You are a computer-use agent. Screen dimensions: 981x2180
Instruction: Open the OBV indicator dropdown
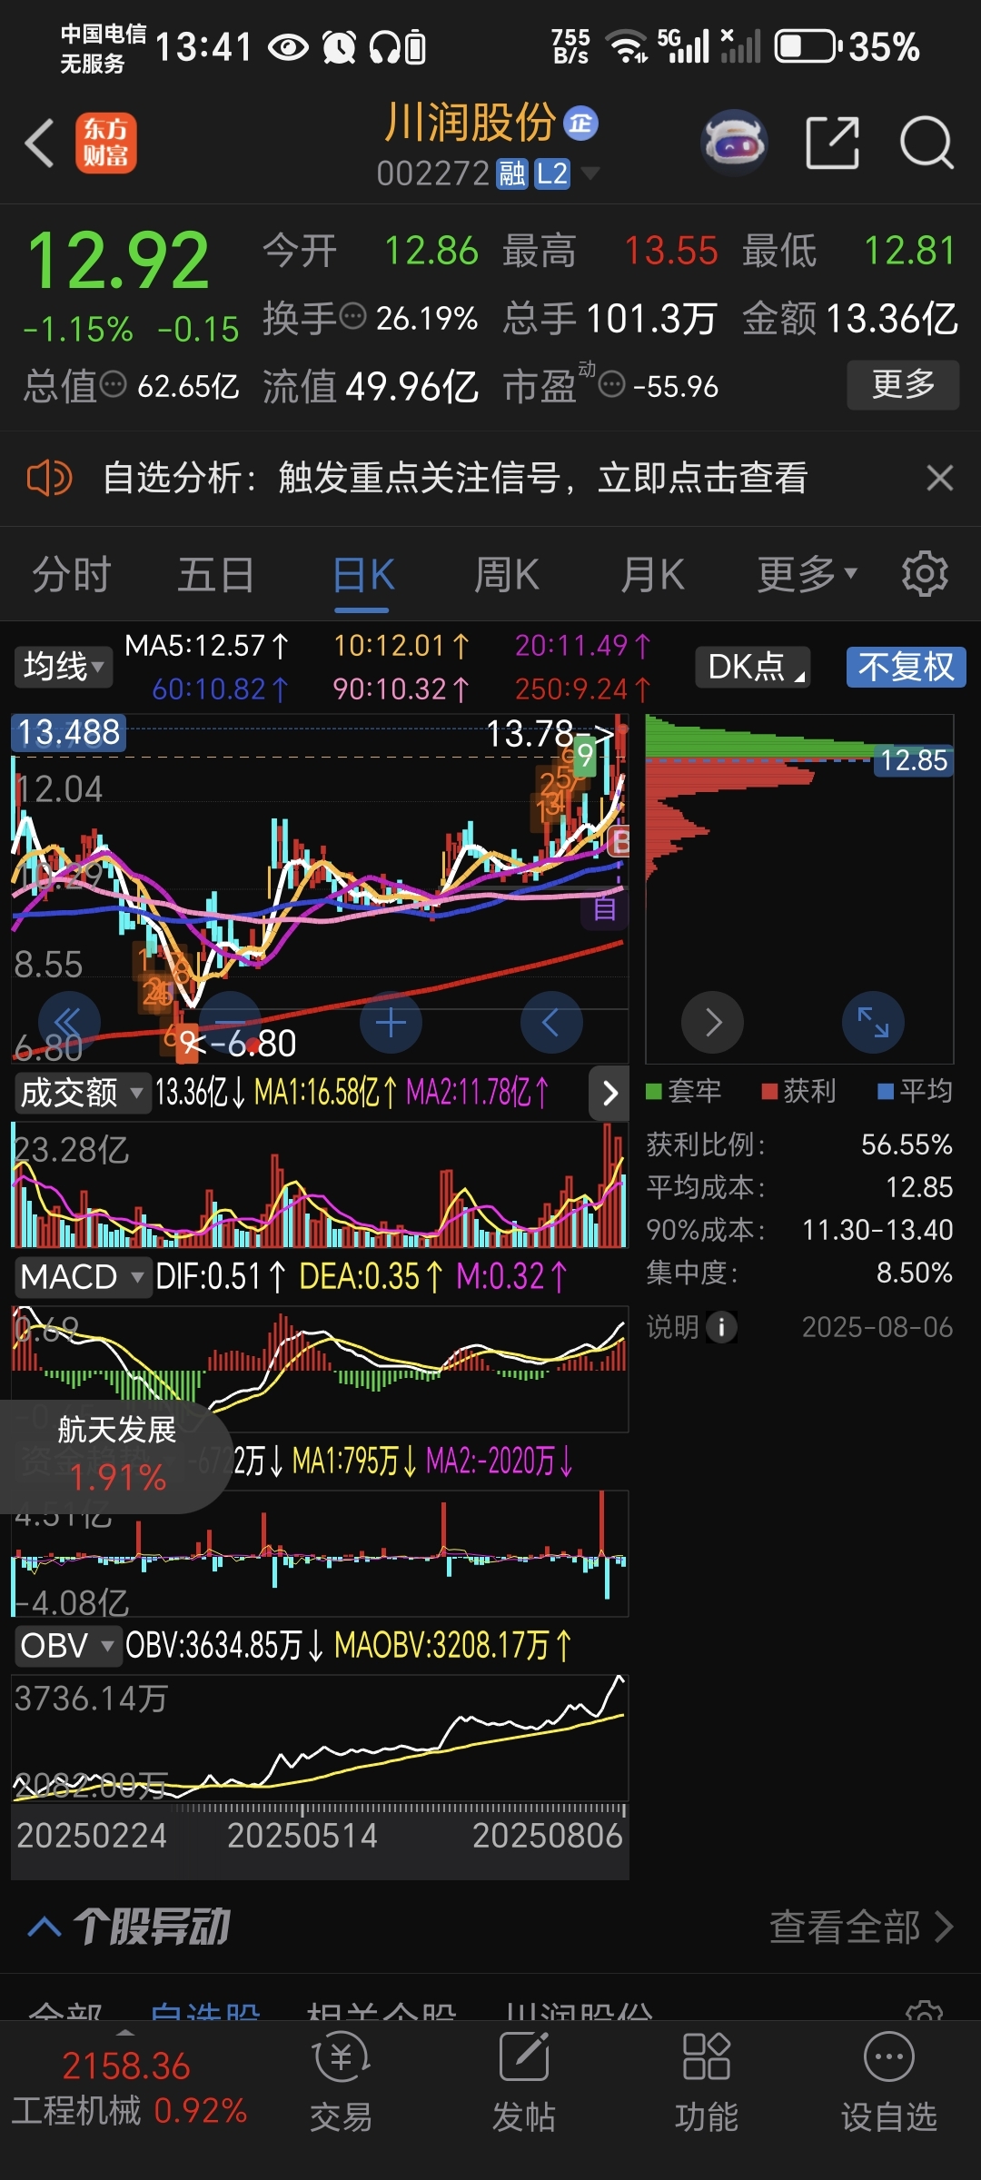[67, 1645]
